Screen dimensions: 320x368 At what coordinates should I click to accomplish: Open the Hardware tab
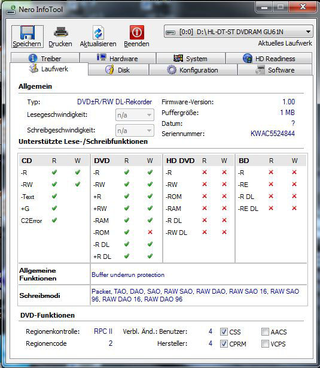click(118, 58)
